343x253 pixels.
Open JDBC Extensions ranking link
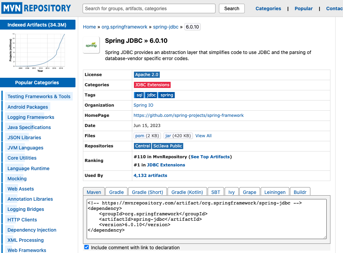166,165
